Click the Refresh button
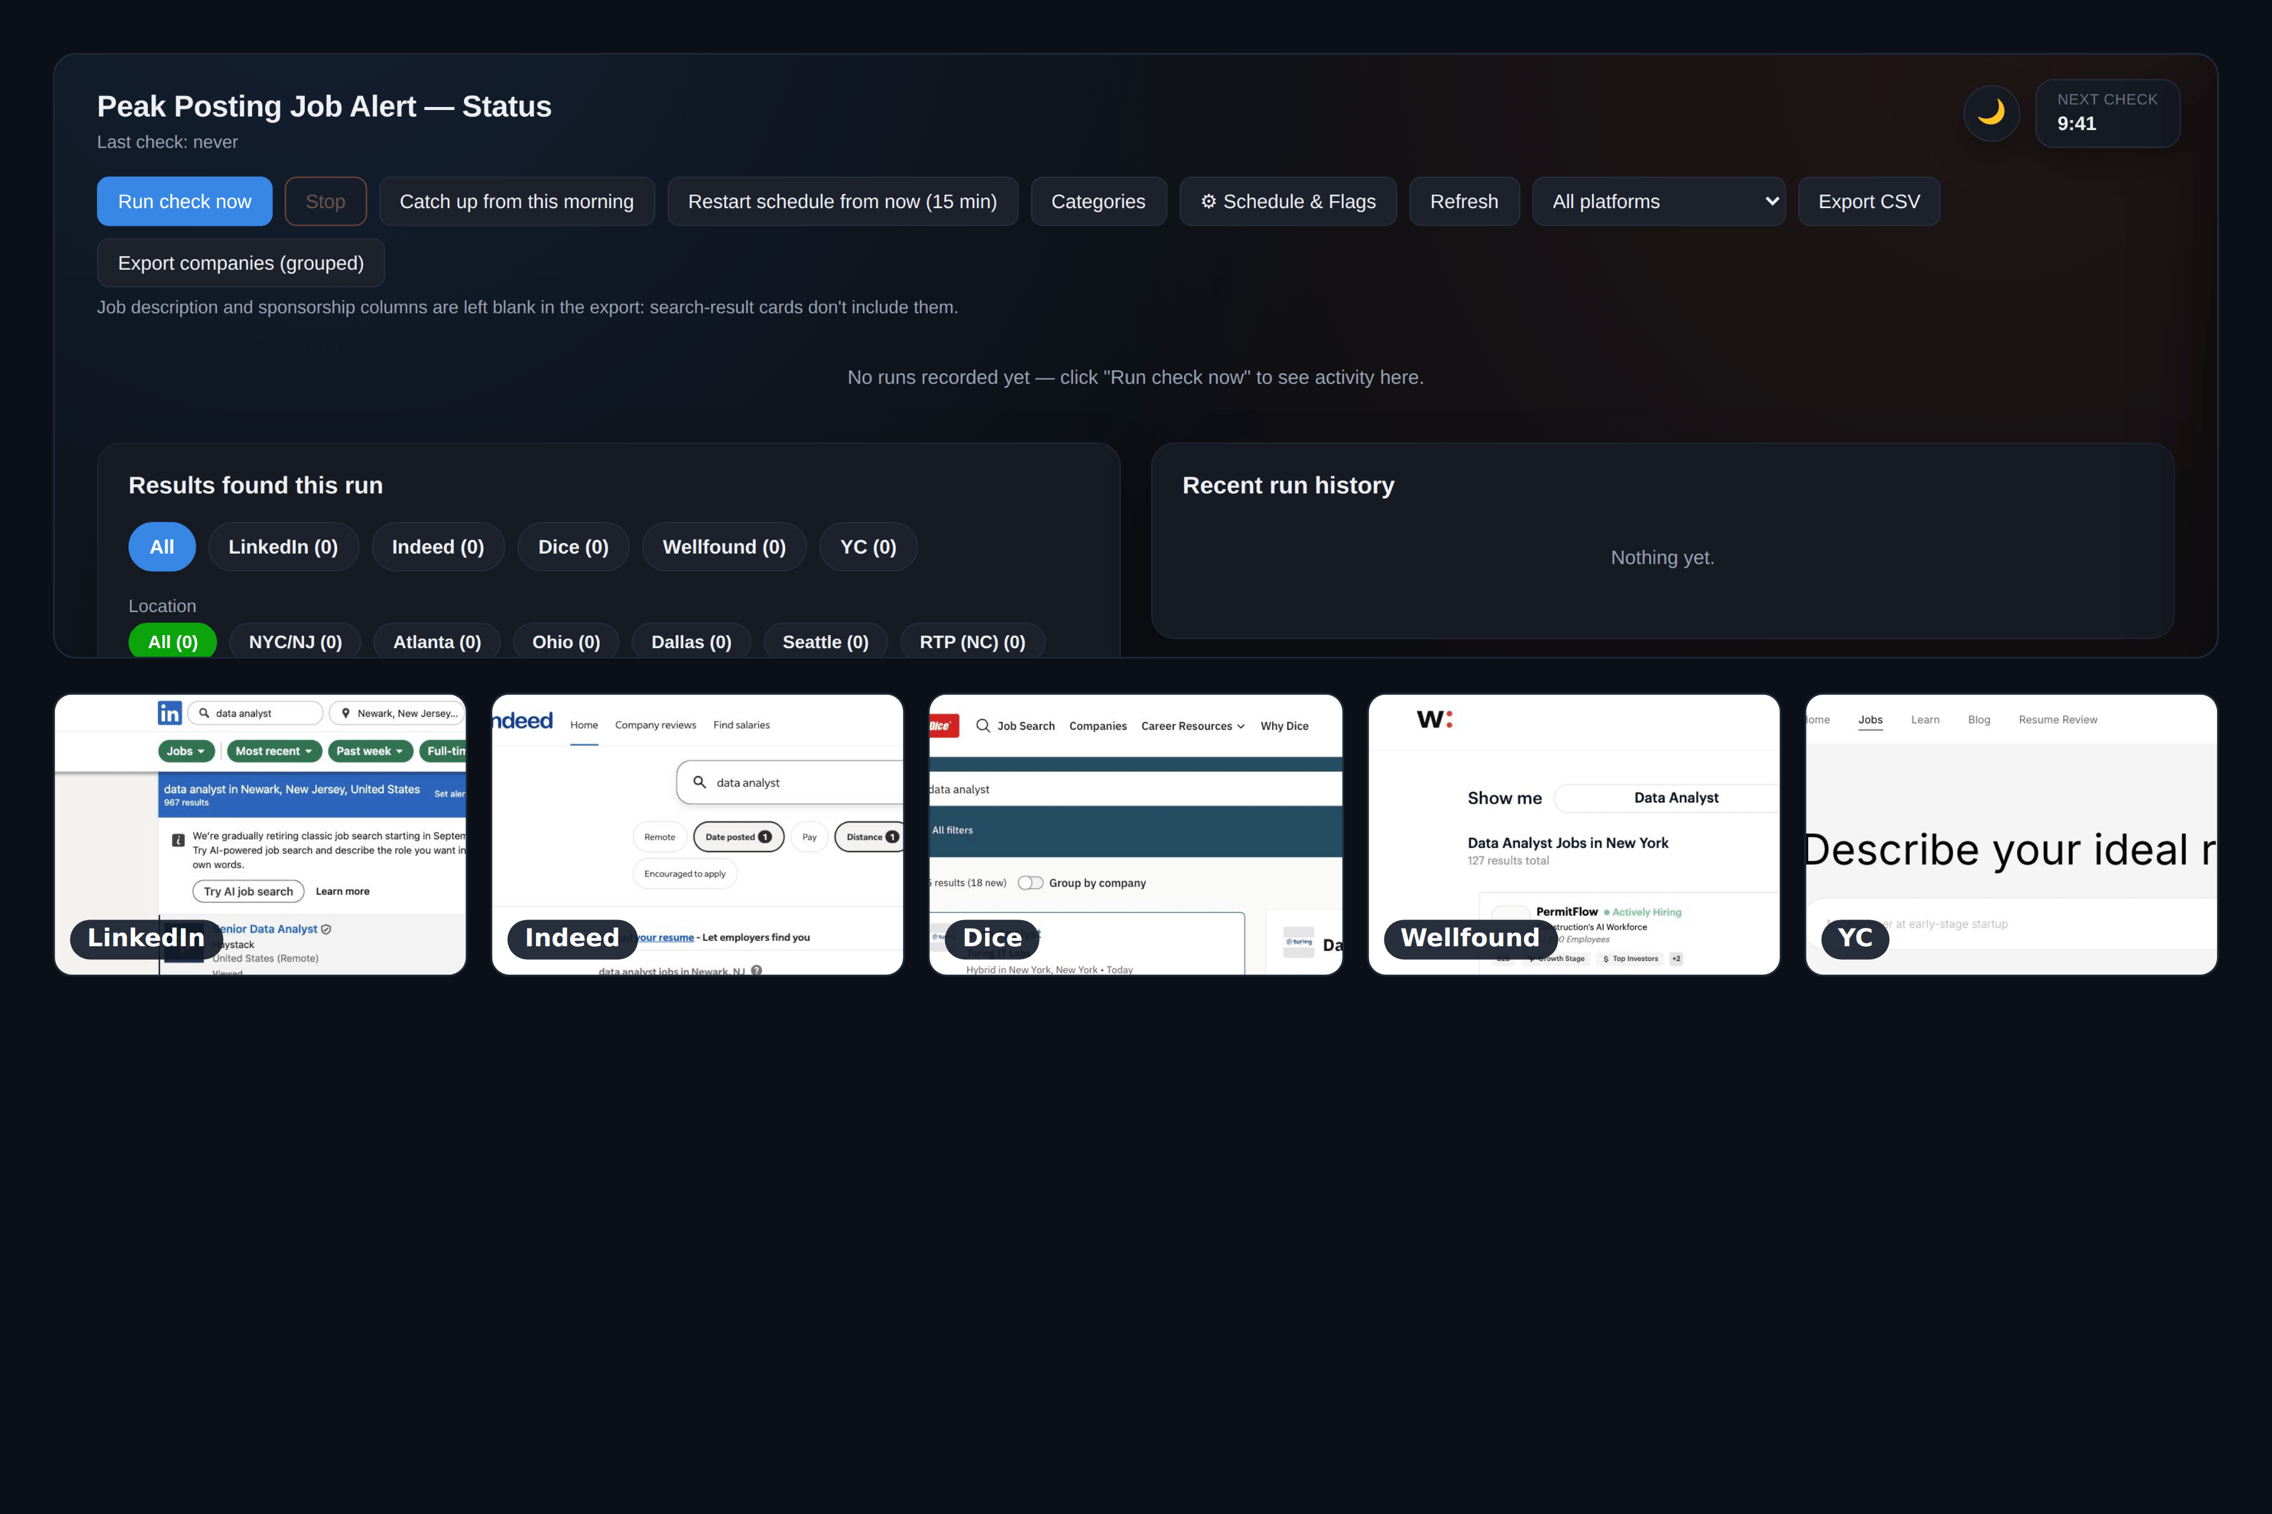 1464,201
